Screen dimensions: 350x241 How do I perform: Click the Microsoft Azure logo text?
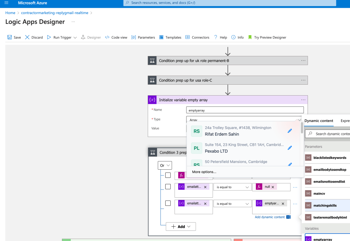click(x=33, y=3)
